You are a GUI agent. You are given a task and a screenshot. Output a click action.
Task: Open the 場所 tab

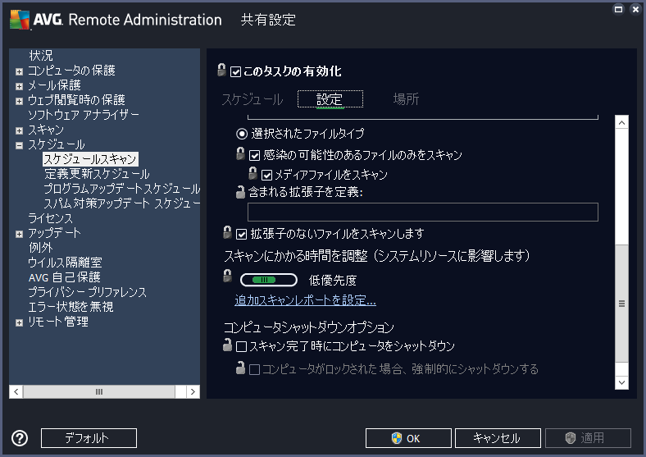406,99
